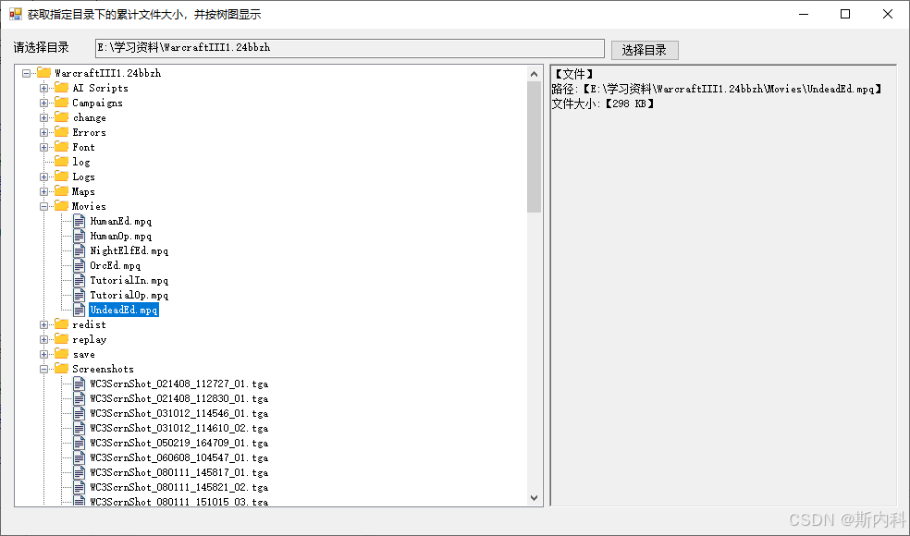
Task: Click the HumanEd.mpq file icon
Action: pyautogui.click(x=79, y=221)
